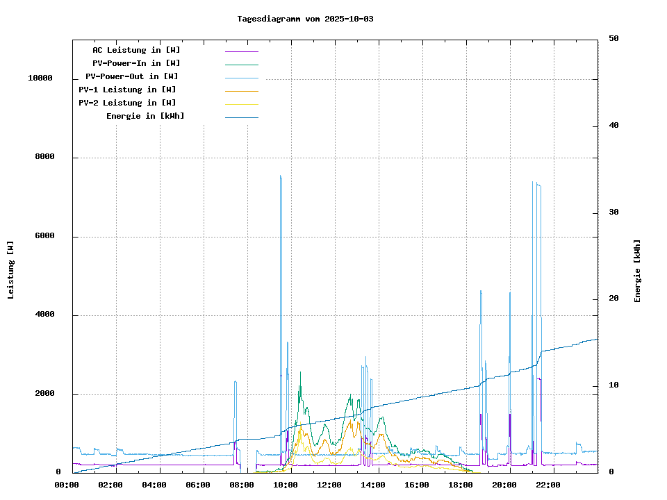Click the Energie [kWh] right axis title
Screen dimensions: 667x500
[x=637, y=271]
